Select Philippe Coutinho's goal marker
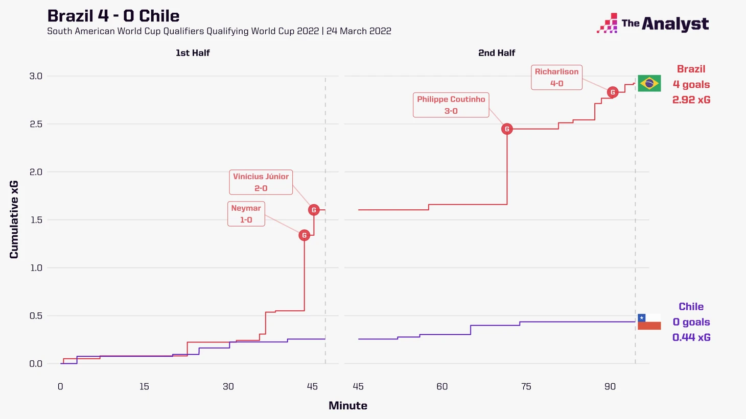This screenshot has height=419, width=746. pos(507,129)
